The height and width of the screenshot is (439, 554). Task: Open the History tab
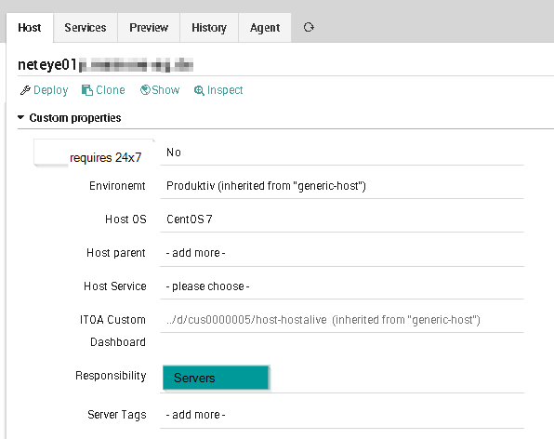(x=209, y=28)
